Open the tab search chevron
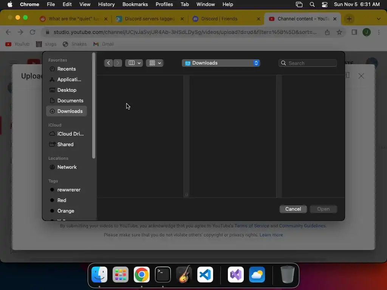This screenshot has height=290, width=387. click(379, 19)
